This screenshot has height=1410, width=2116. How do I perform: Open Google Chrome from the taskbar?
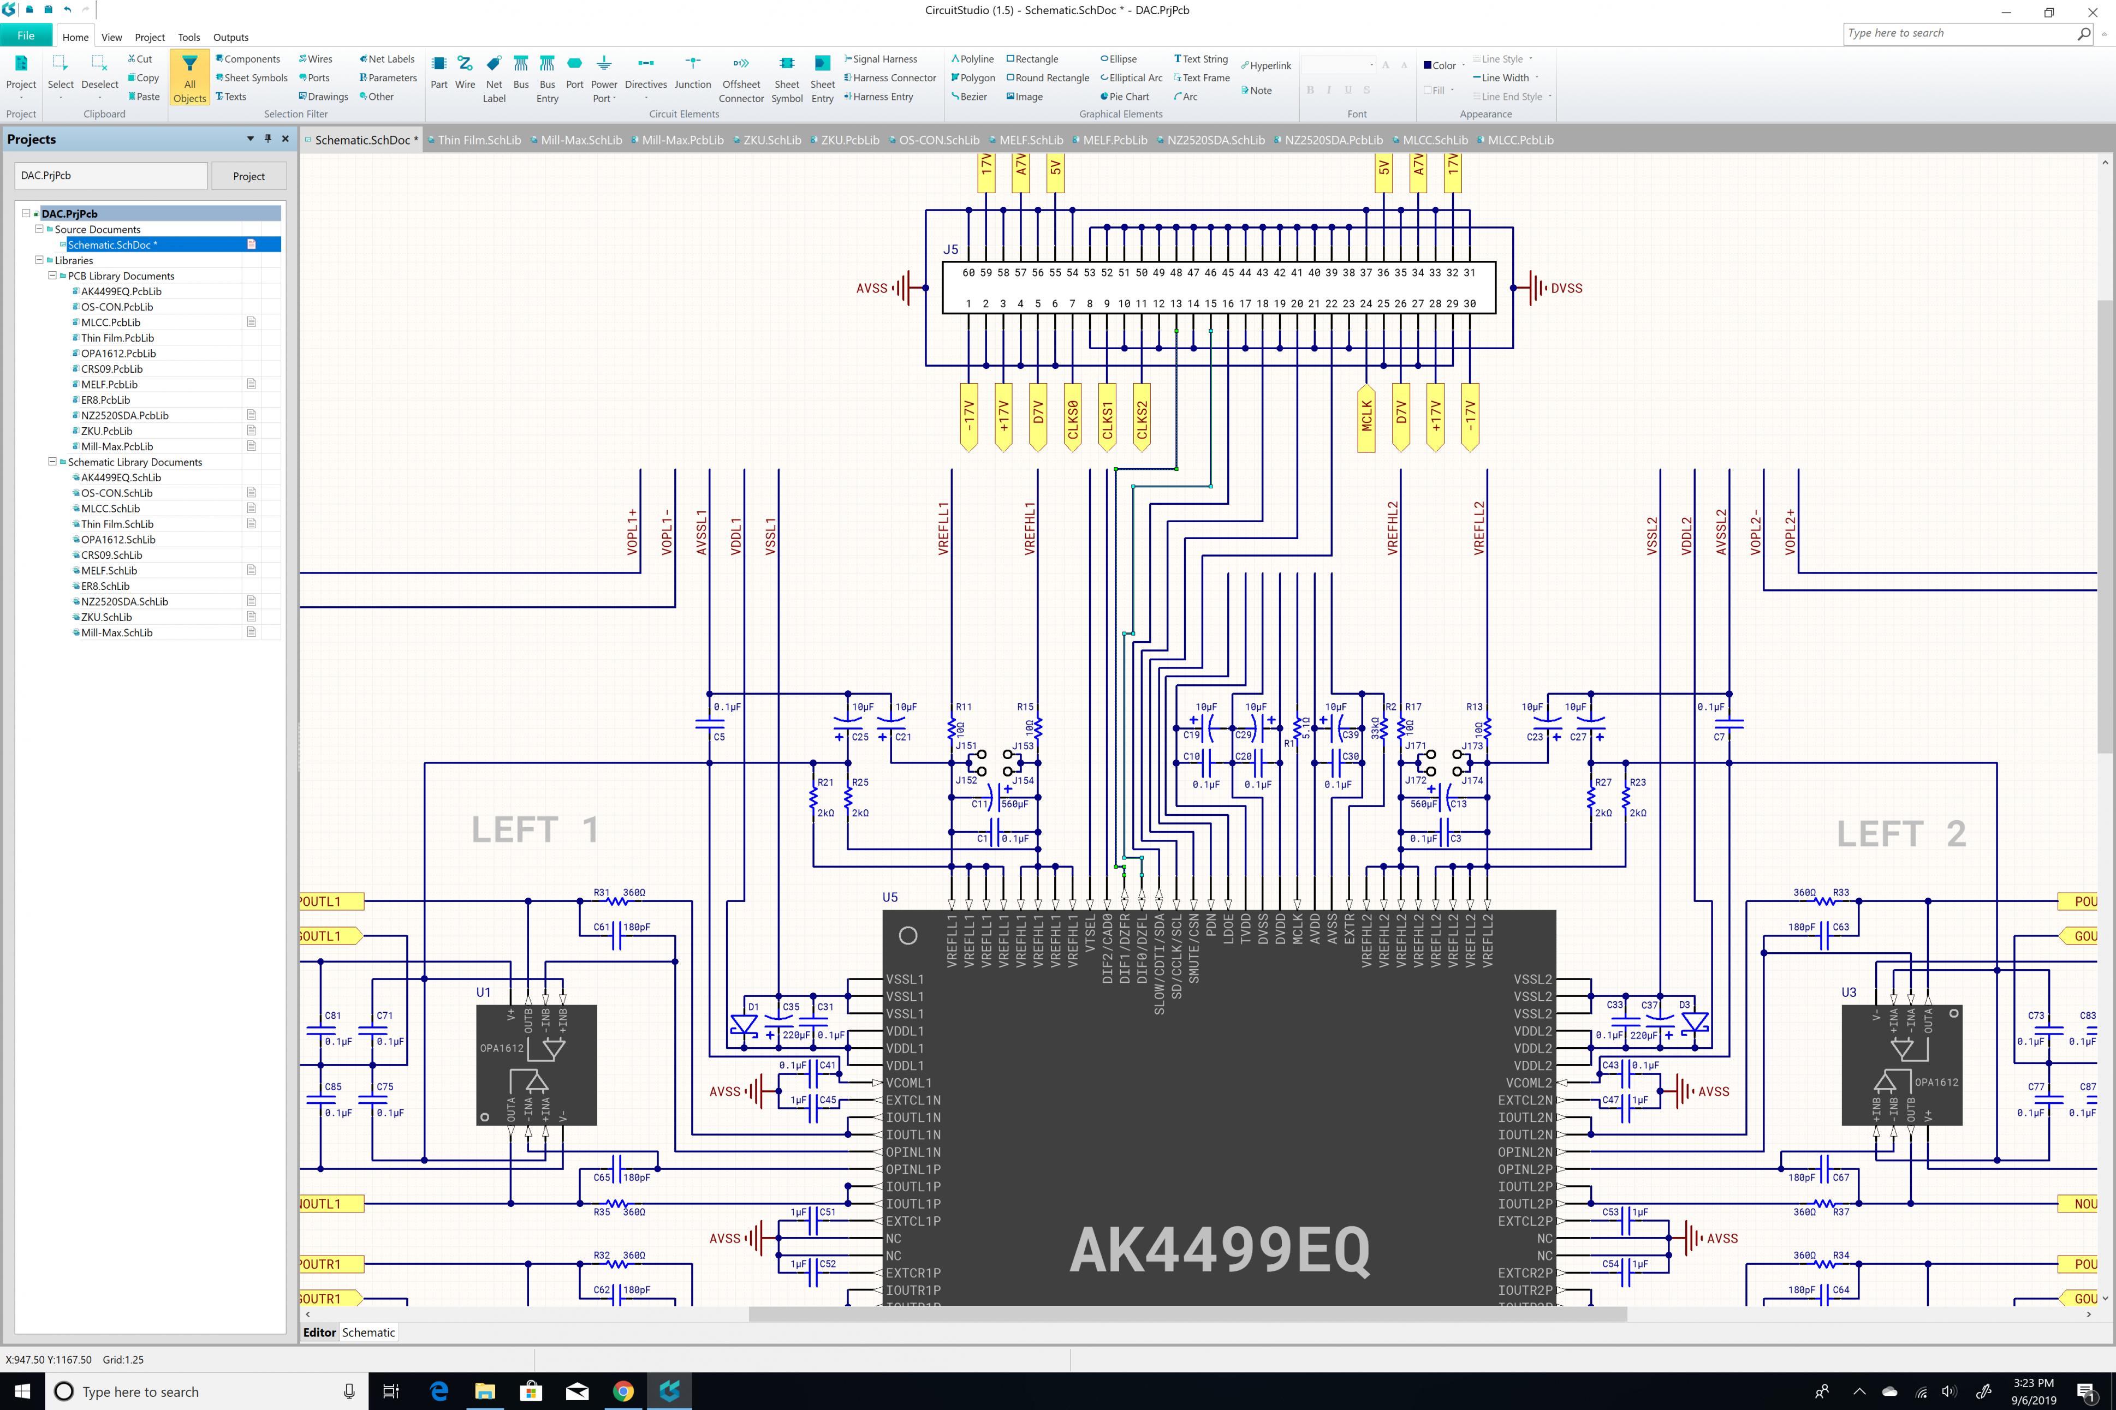pos(622,1391)
